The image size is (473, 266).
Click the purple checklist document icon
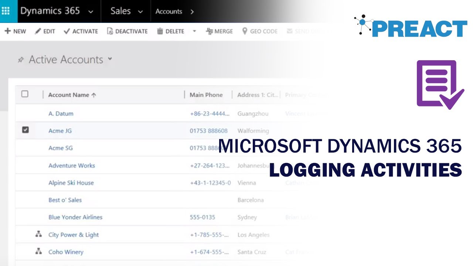coord(440,85)
